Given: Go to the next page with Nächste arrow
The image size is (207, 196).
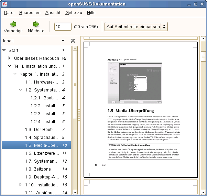Looking at the screenshot, I should point(36,27).
